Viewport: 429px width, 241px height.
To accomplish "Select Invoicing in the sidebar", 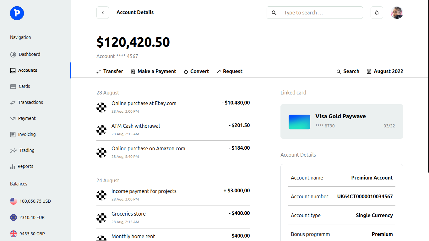I will click(x=27, y=134).
